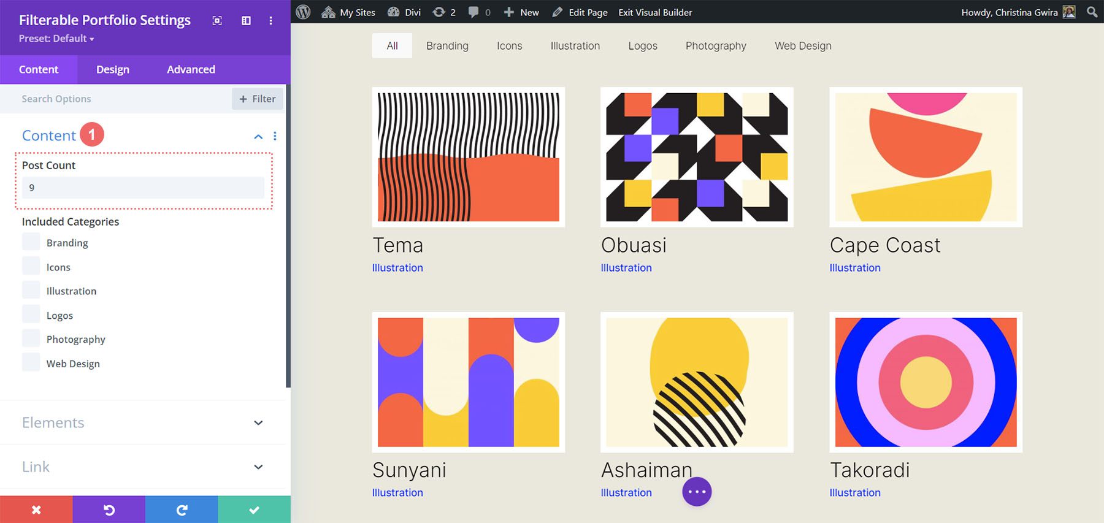Screen dimensions: 1104x523
Task: Click Exit Visual Builder link
Action: click(x=655, y=12)
